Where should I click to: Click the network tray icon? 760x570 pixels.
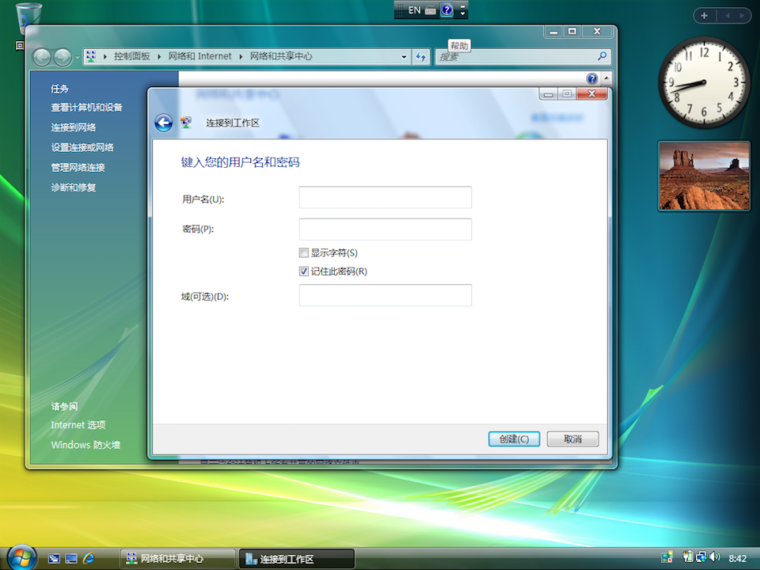pyautogui.click(x=701, y=557)
